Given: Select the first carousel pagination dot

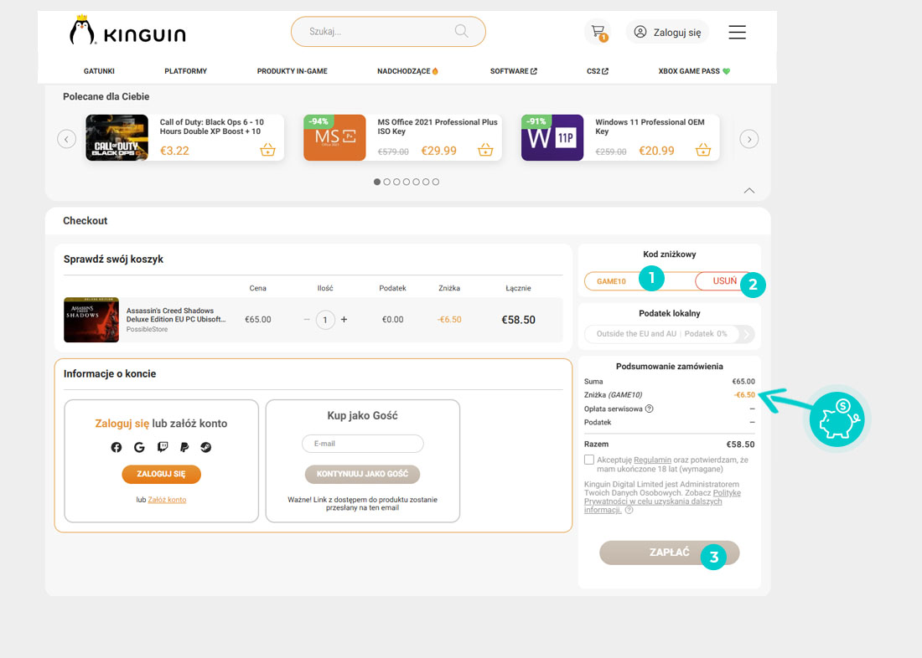Looking at the screenshot, I should coord(377,182).
